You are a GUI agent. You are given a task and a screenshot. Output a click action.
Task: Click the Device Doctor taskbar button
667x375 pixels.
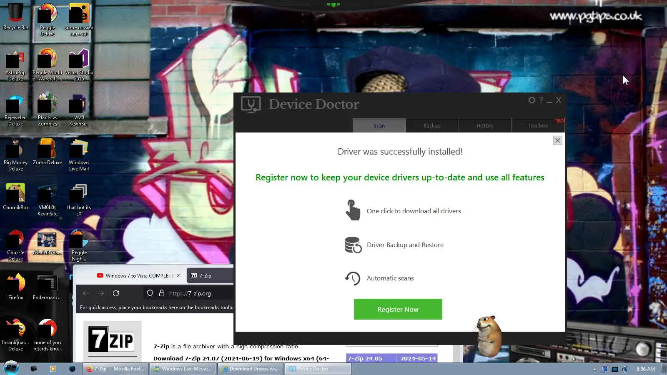[318, 369]
